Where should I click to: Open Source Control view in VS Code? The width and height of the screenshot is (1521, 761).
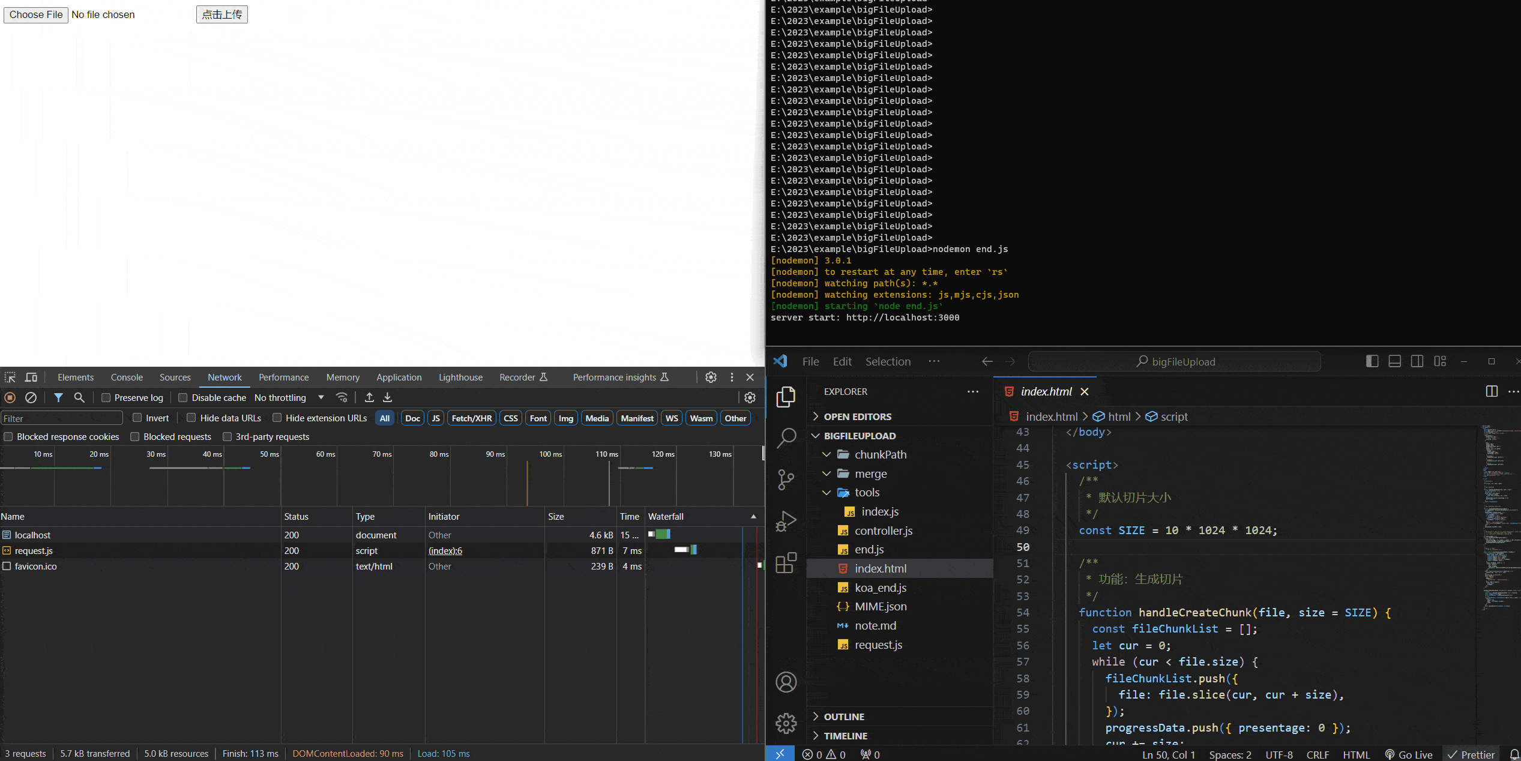(x=786, y=480)
